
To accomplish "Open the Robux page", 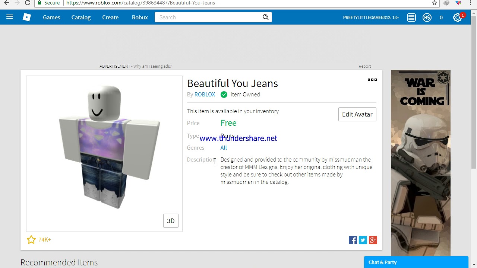I will pos(140,17).
